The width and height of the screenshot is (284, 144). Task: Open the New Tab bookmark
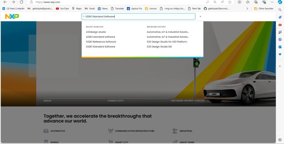point(194,9)
